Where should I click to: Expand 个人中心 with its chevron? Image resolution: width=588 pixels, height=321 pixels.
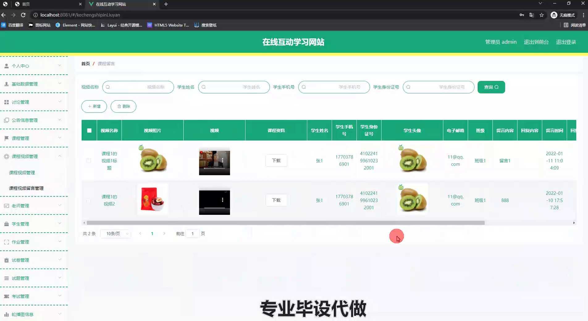[60, 65]
